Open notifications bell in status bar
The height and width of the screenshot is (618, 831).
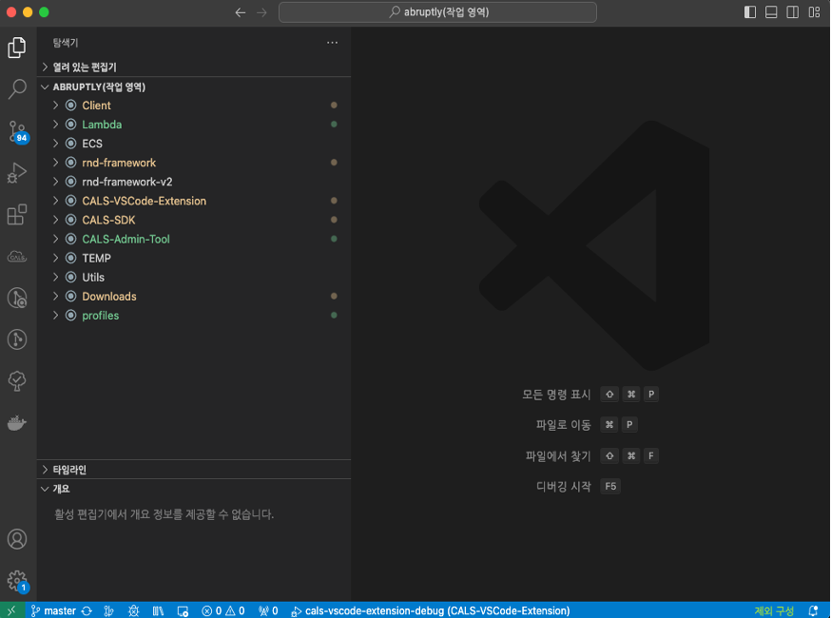pos(813,610)
